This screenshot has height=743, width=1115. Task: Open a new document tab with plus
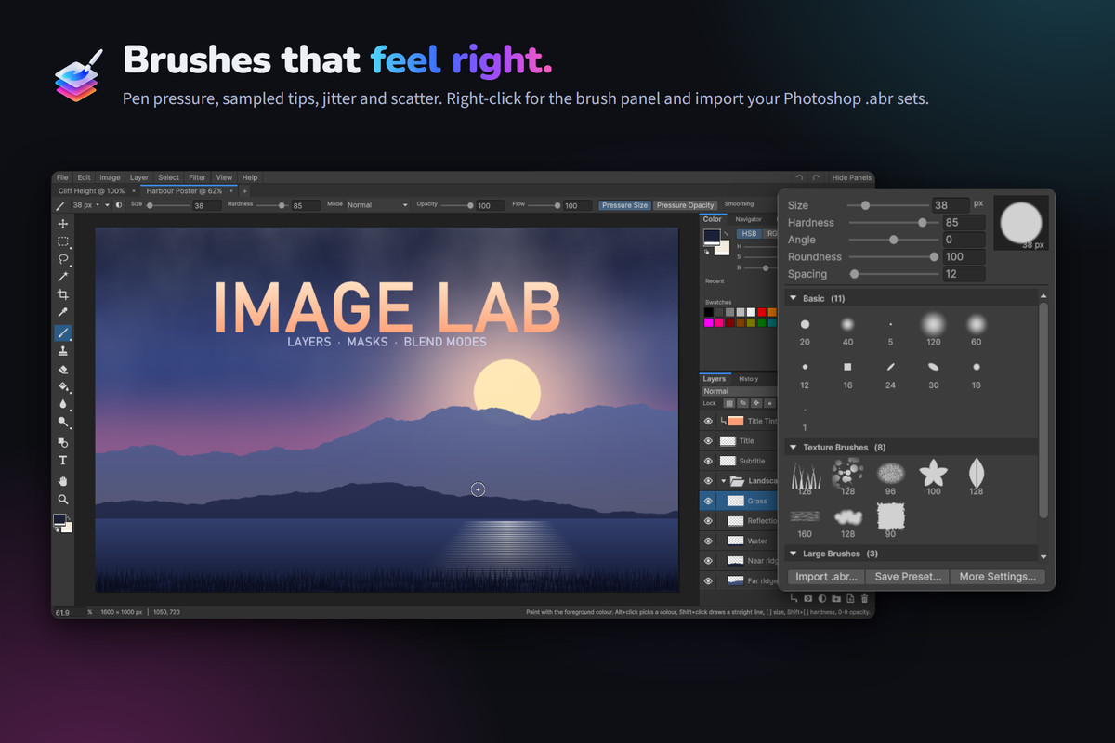click(x=245, y=190)
